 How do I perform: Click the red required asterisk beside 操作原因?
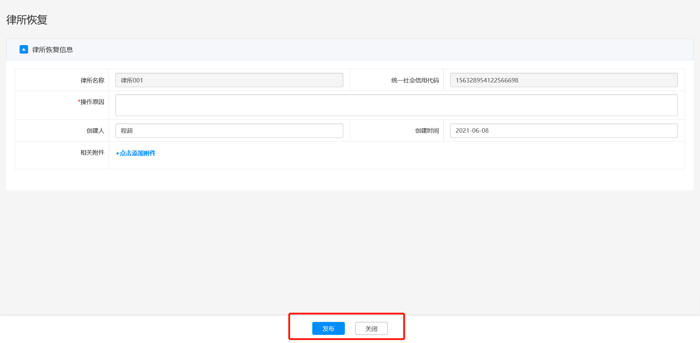click(79, 102)
